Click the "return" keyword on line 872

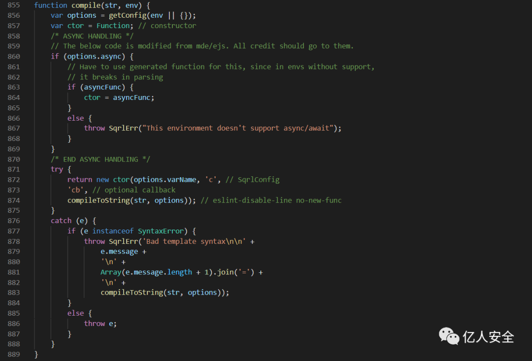80,179
